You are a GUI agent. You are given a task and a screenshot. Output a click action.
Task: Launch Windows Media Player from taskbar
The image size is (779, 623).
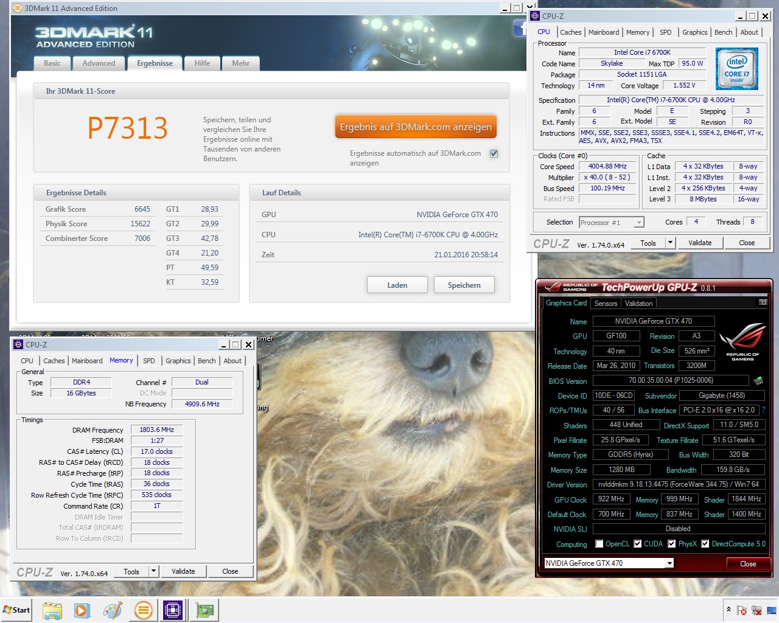[82, 610]
